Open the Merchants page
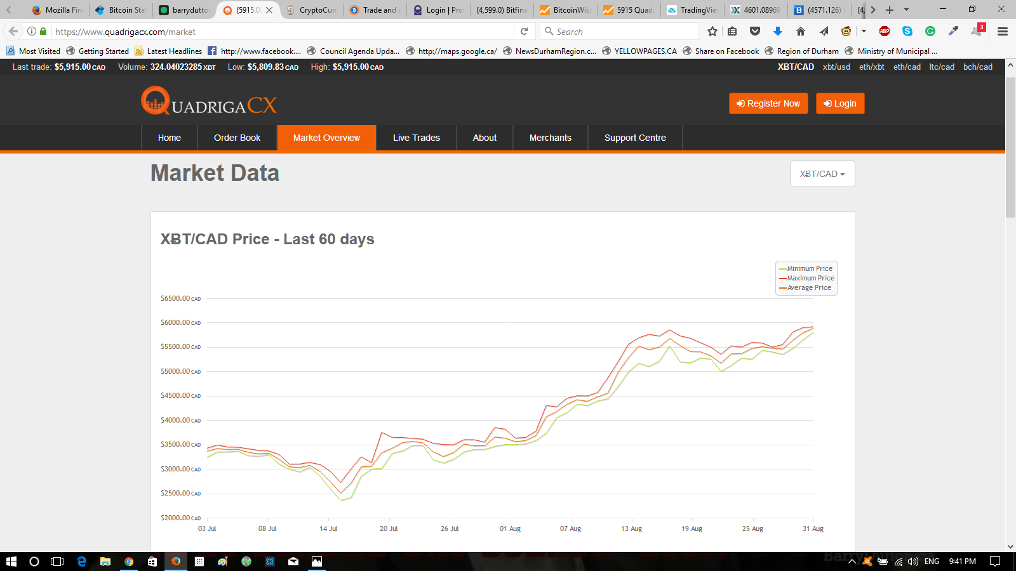The image size is (1016, 571). click(x=551, y=138)
